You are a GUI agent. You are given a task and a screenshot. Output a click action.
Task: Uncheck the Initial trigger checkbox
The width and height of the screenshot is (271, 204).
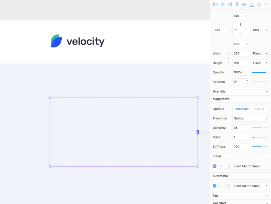tap(215, 166)
